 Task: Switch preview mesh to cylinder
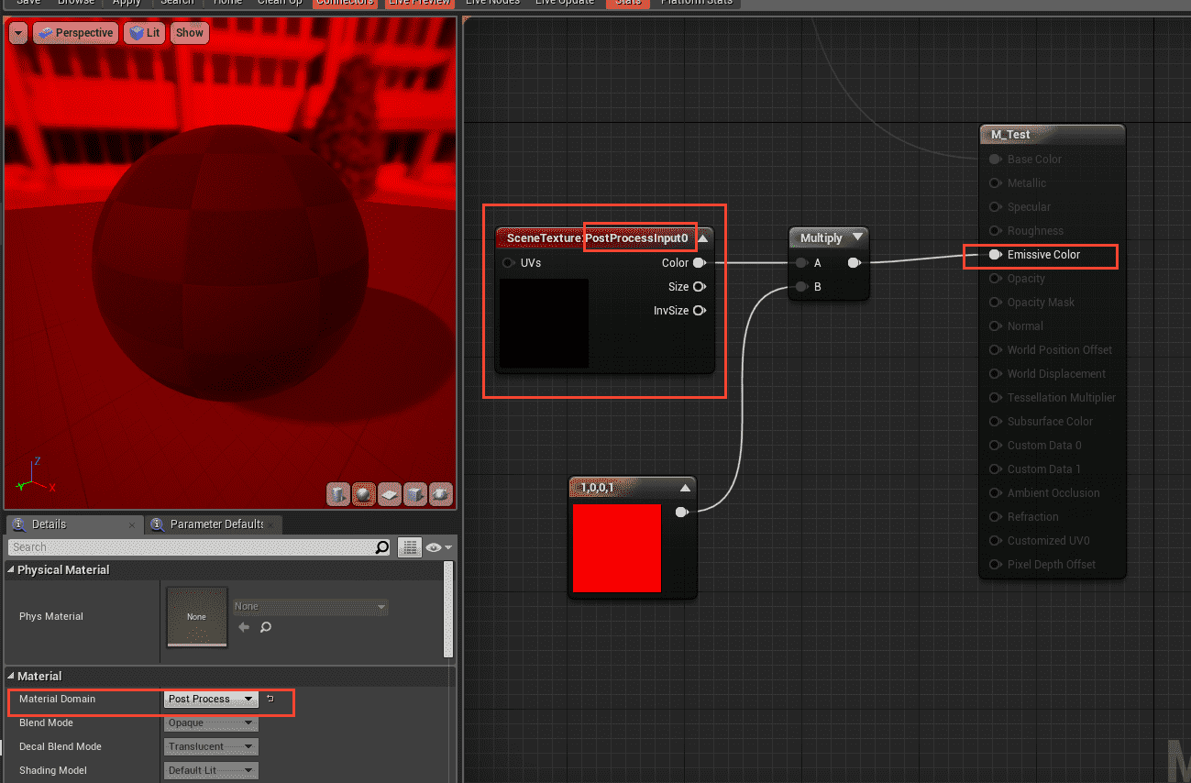[x=338, y=495]
